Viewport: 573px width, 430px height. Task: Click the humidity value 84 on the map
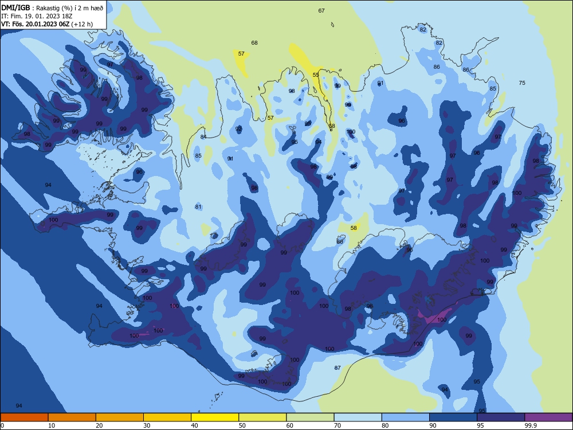203,137
